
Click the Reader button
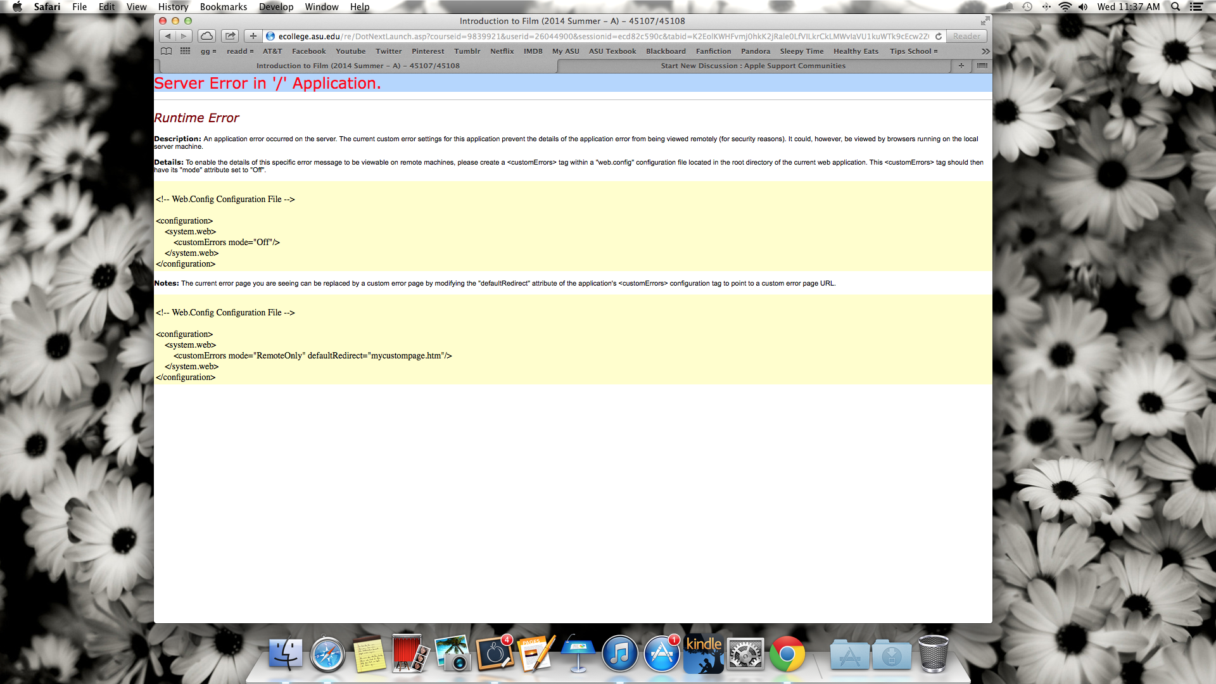[x=966, y=36]
